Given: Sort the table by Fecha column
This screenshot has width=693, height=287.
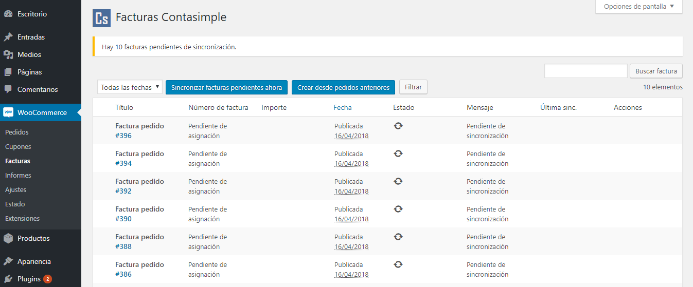Looking at the screenshot, I should 343,107.
